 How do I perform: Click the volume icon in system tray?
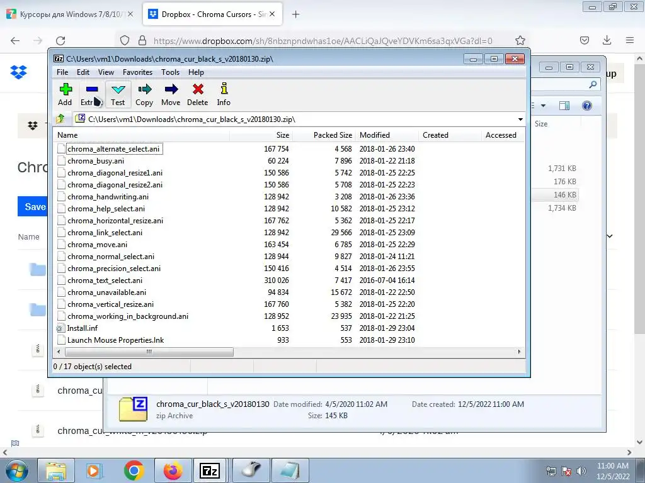click(581, 470)
